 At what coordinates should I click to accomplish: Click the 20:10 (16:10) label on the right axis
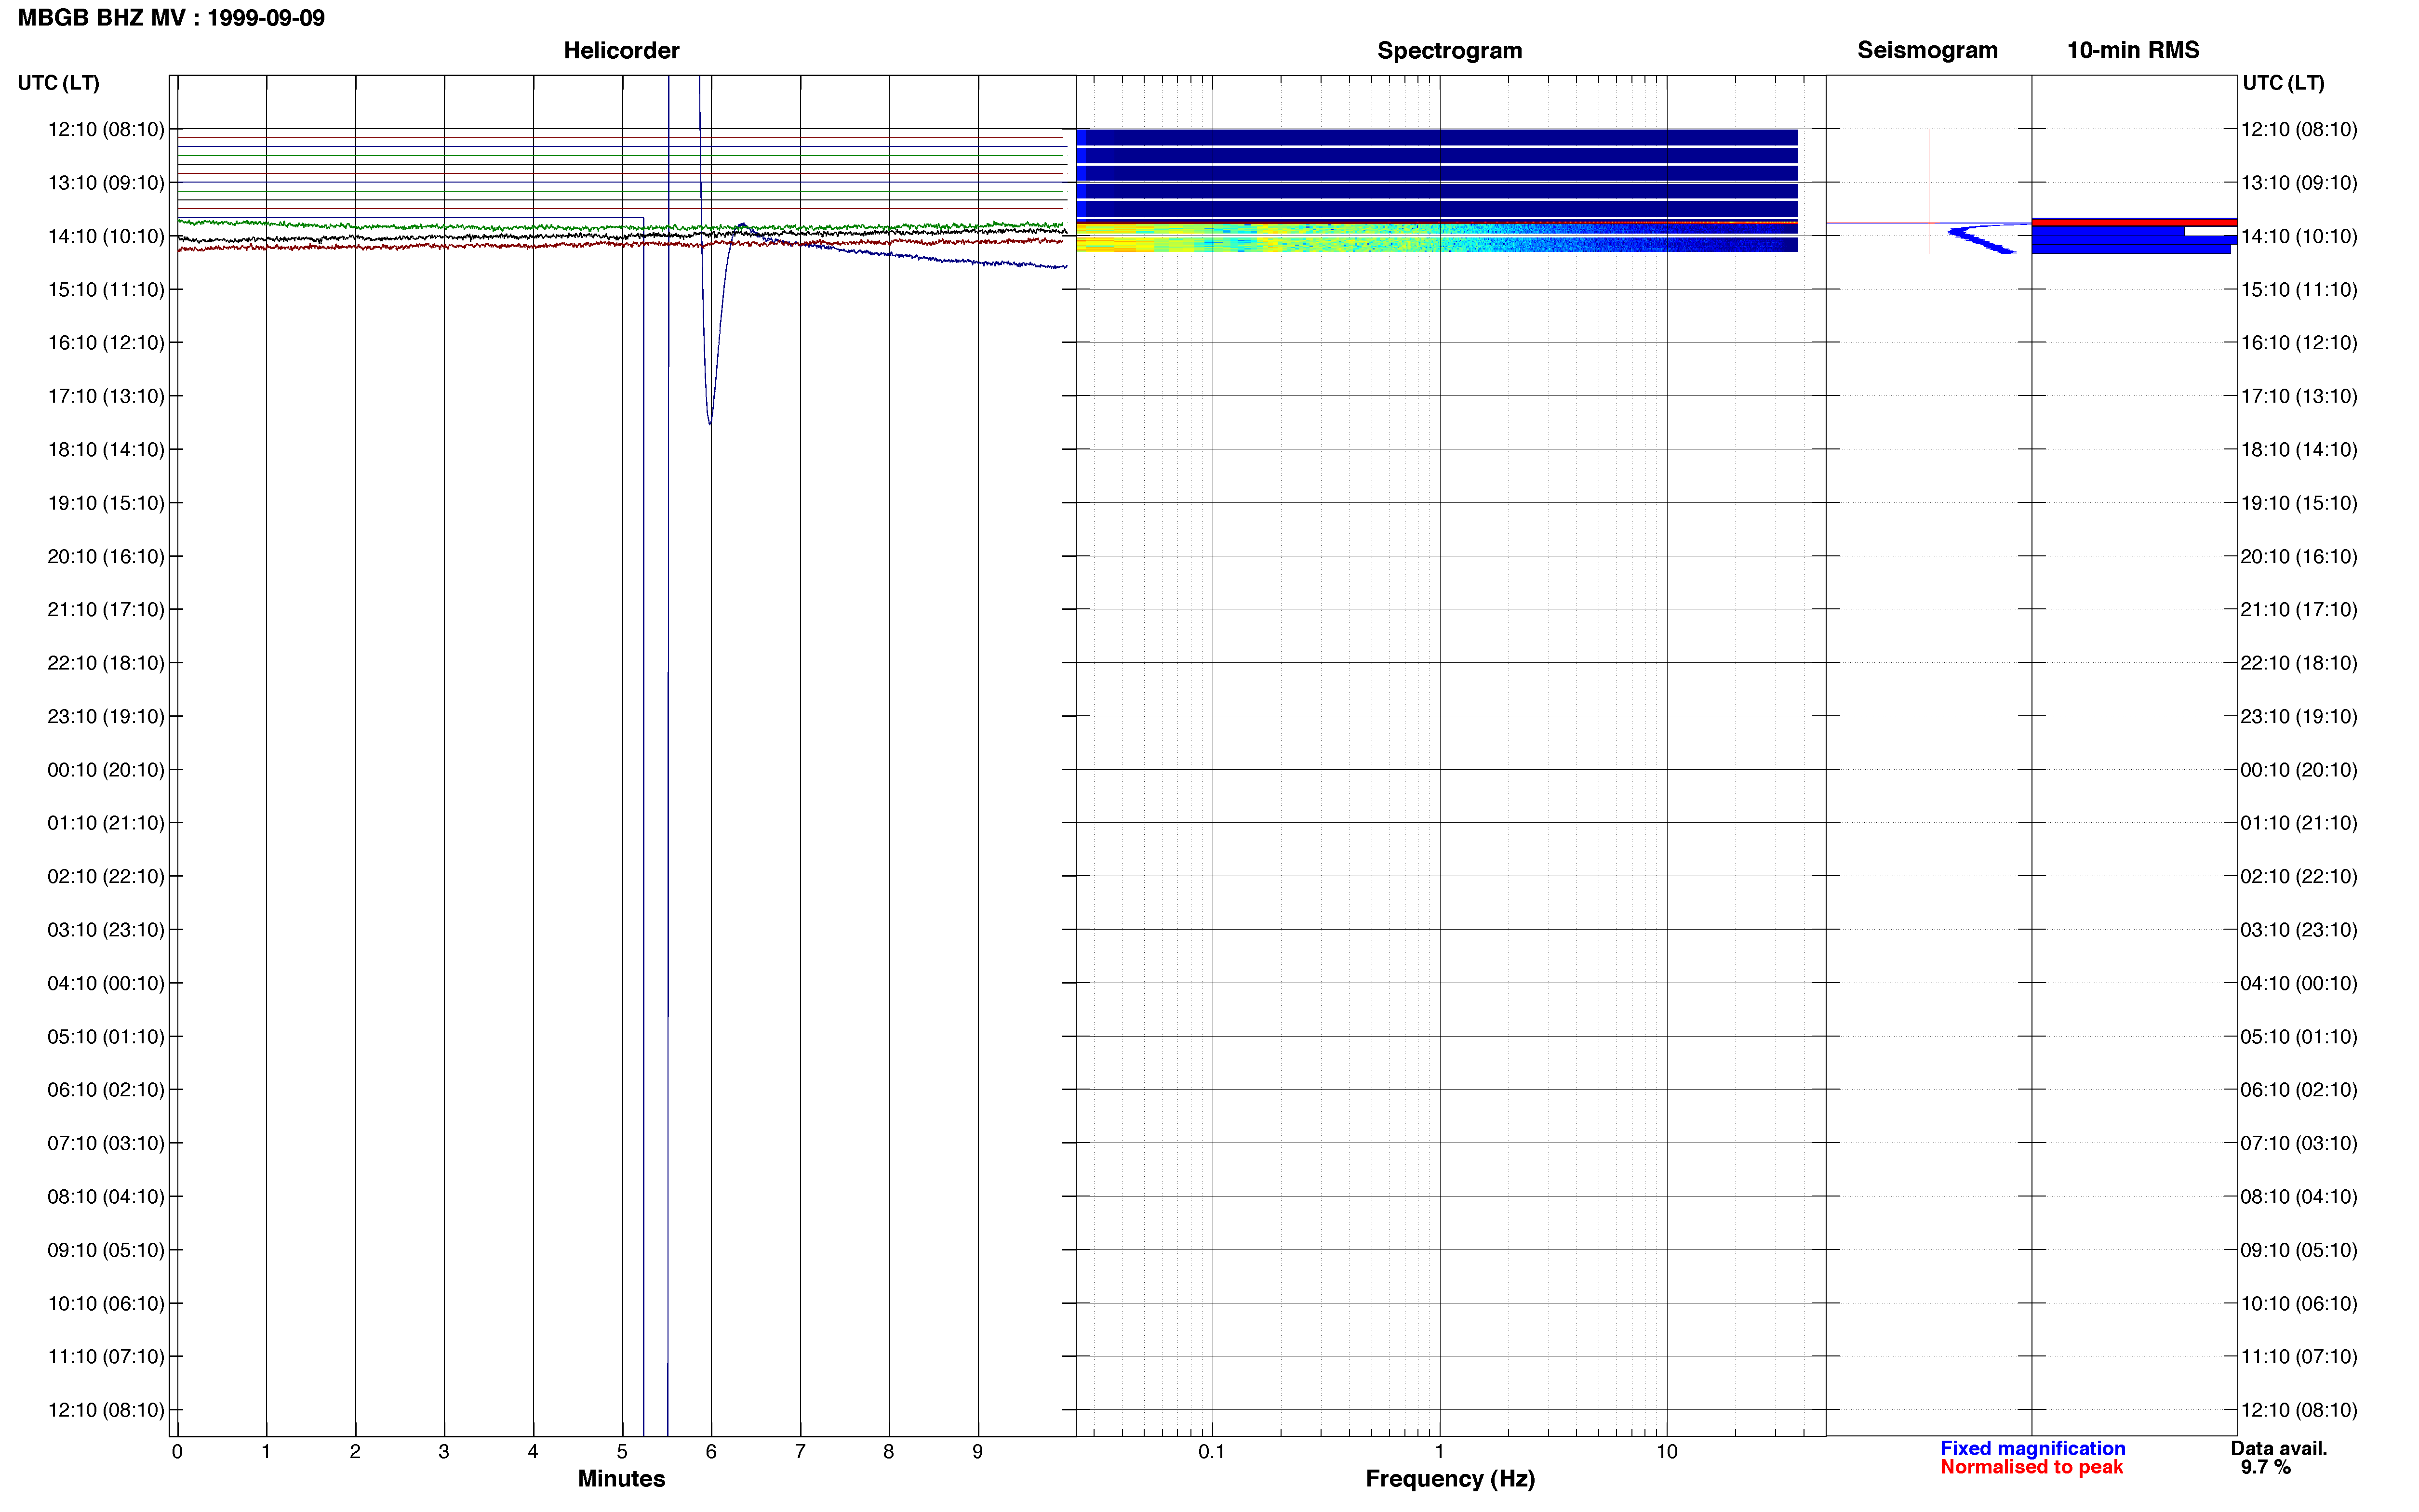(2299, 556)
